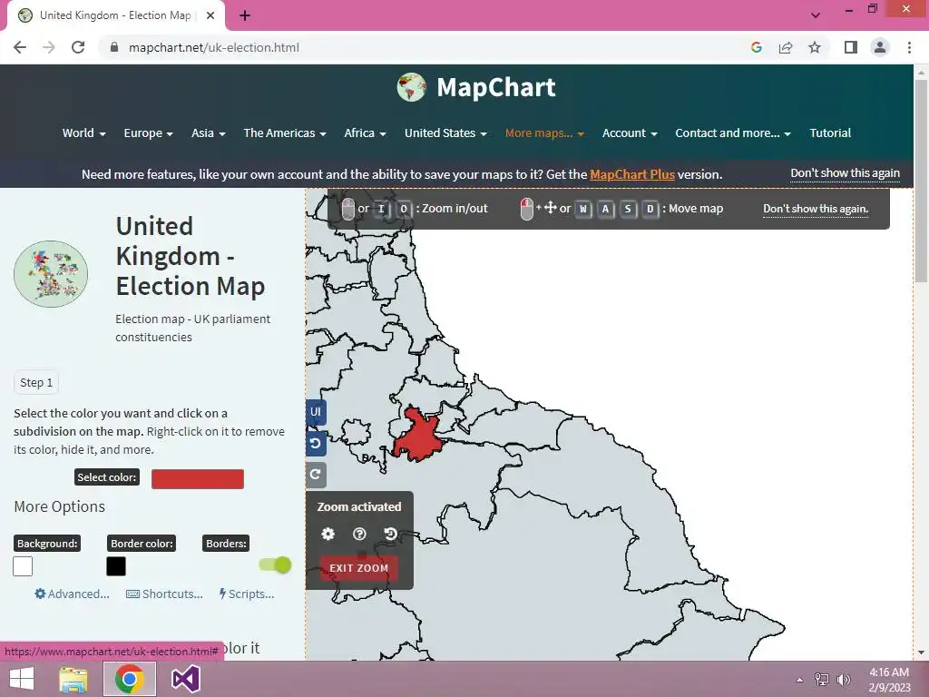Close the United Kingdom Election Map tab

[x=210, y=15]
